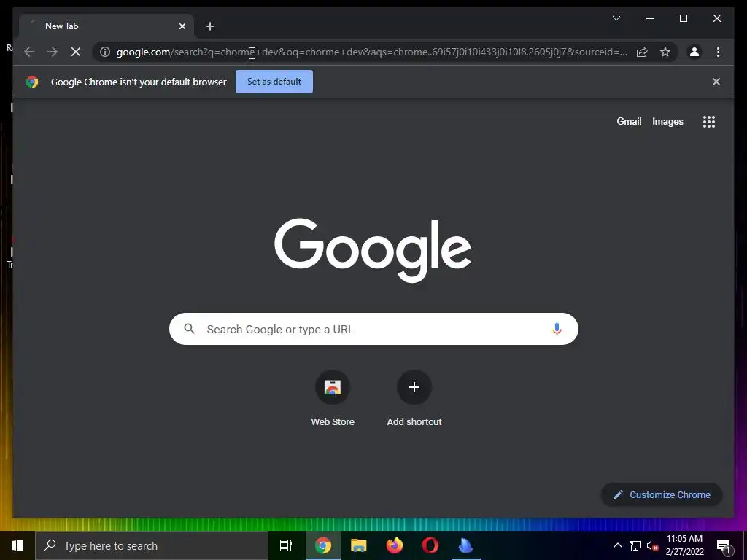Expand hidden system tray icons
The image size is (747, 560).
coord(617,545)
